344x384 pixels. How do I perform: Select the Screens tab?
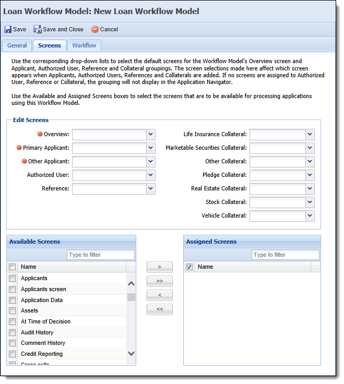pyautogui.click(x=50, y=45)
